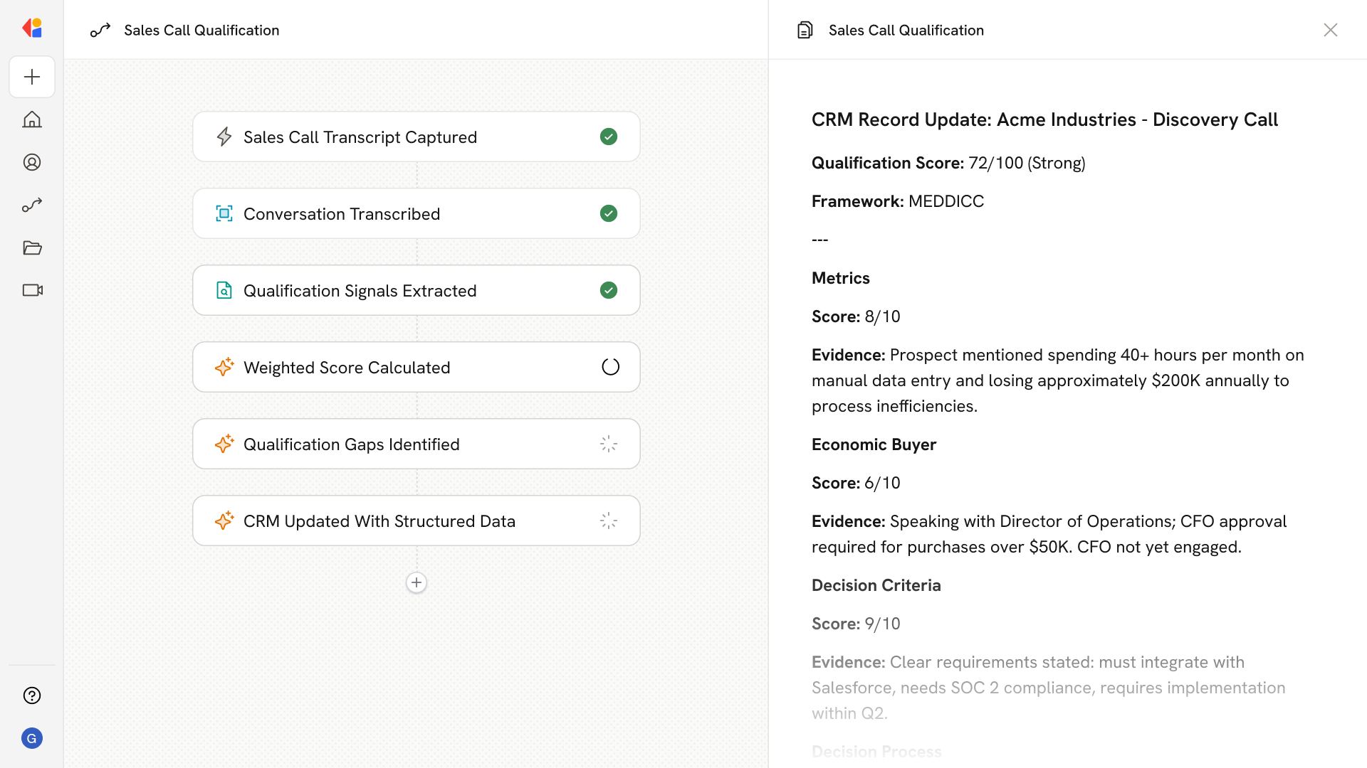Click document icon in right panel header
The height and width of the screenshot is (768, 1367).
tap(805, 30)
